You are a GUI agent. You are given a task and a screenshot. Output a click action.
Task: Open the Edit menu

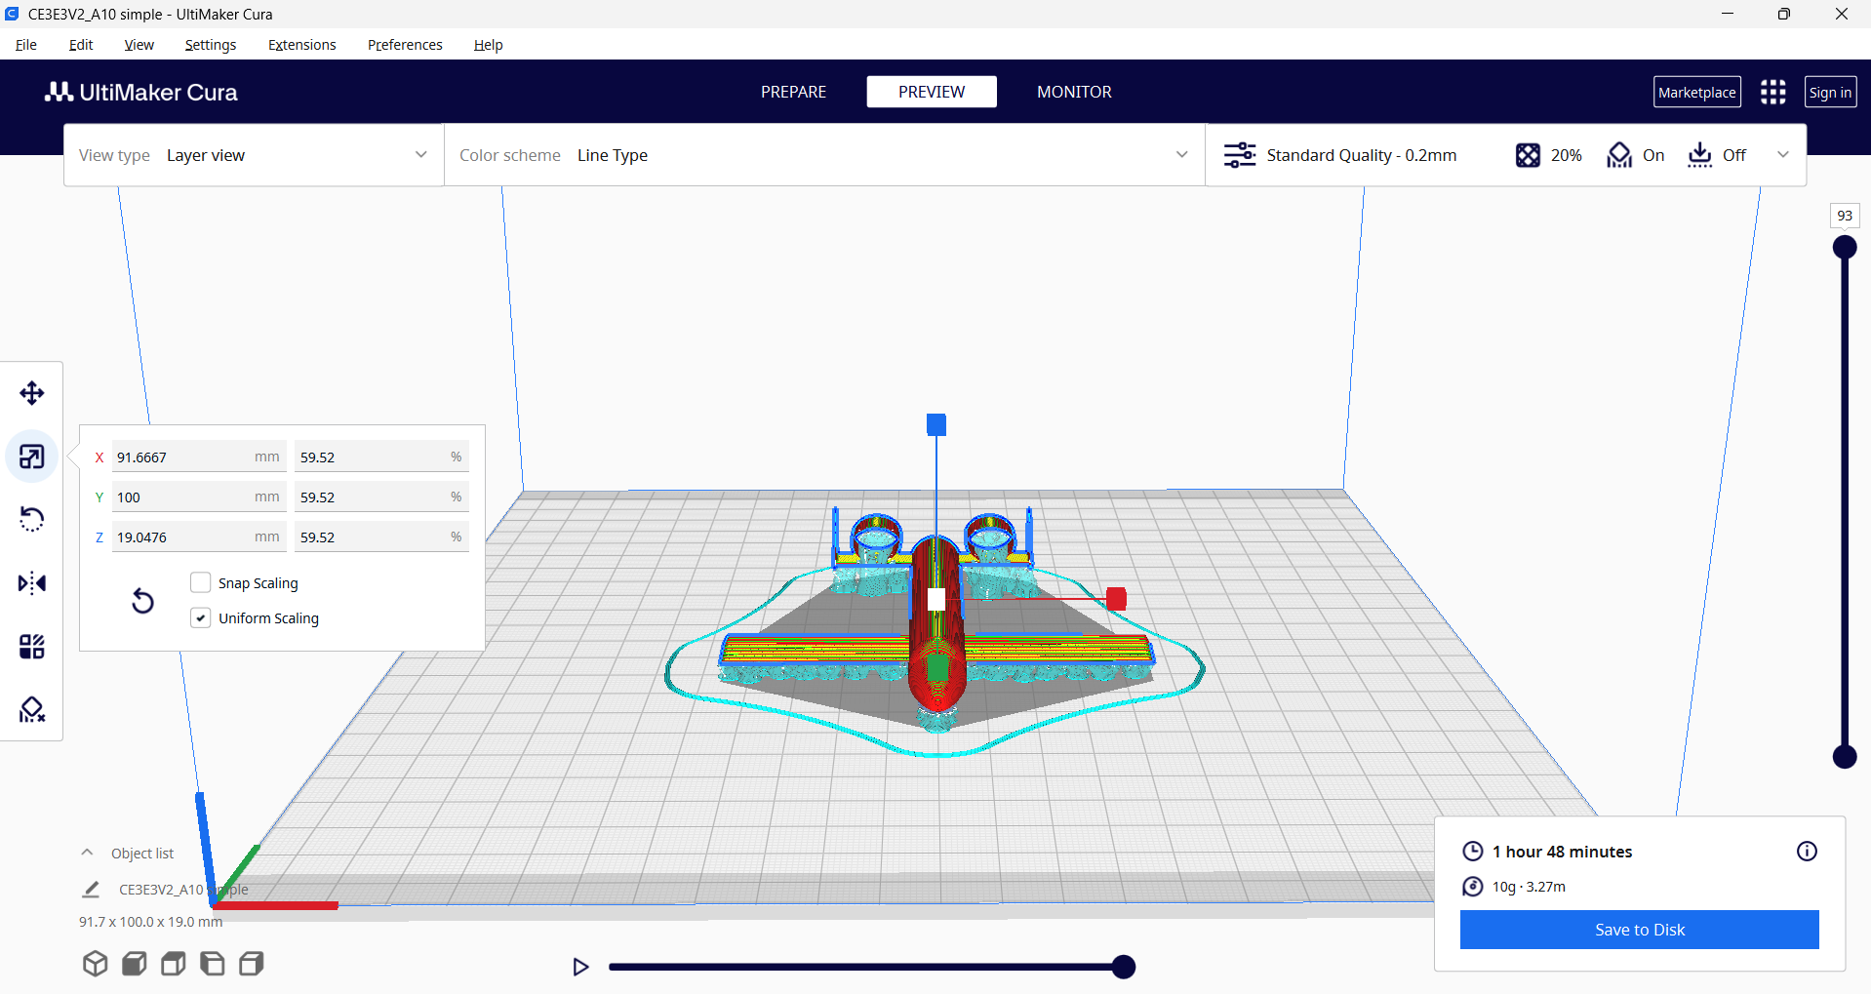click(81, 45)
